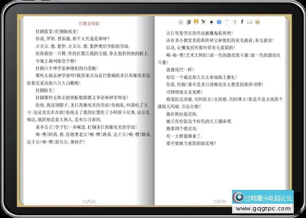Click the line 有一大群蜜蜂来了.
This screenshot has height=218, width=306.
tap(184, 136)
